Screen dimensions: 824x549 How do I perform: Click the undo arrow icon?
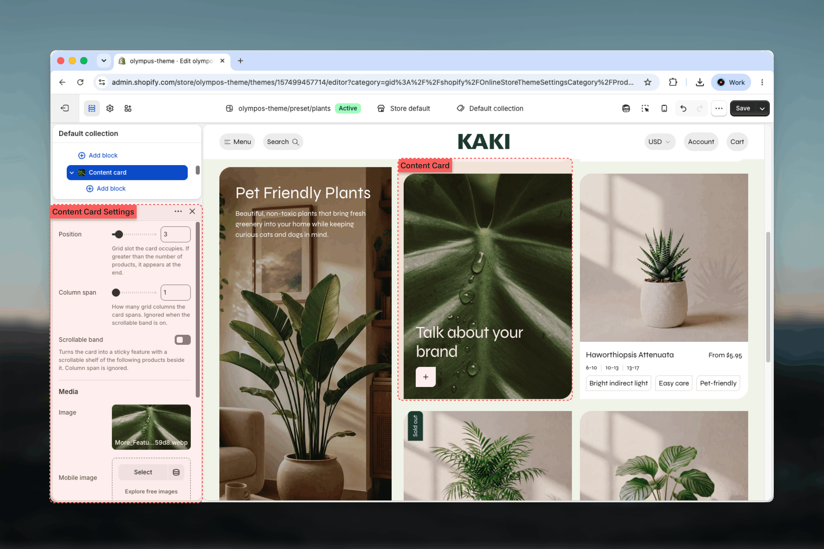(683, 108)
